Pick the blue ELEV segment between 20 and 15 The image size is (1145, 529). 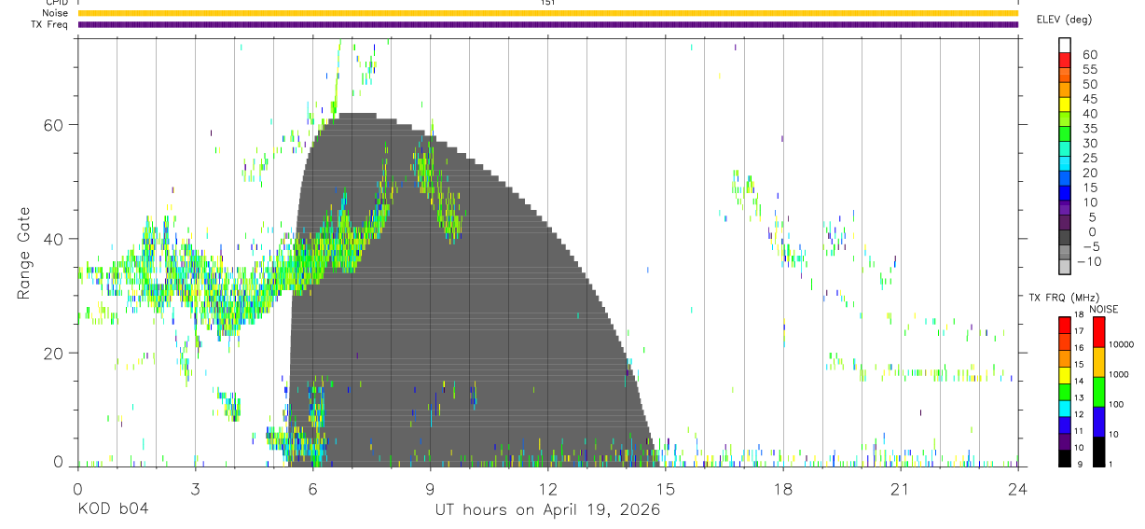1065,177
